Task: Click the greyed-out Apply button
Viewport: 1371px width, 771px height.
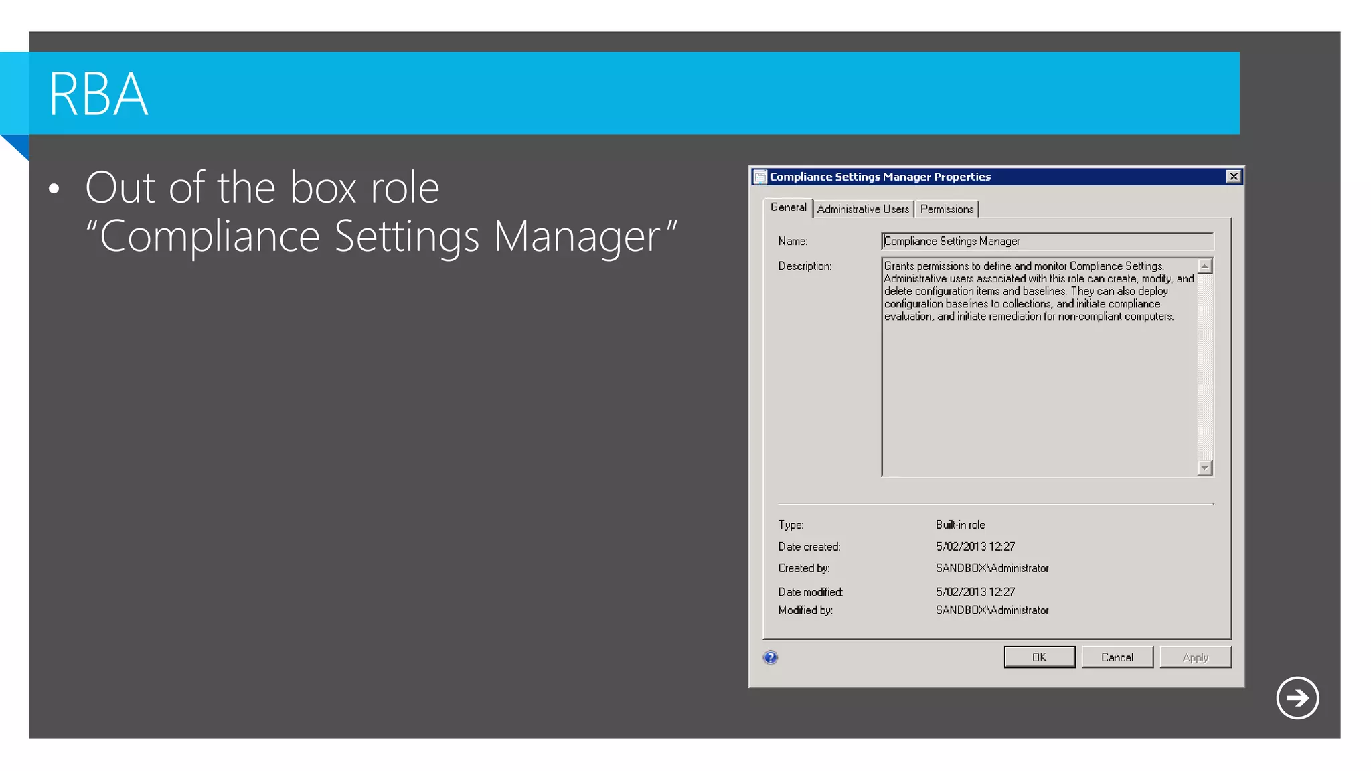Action: [1195, 657]
